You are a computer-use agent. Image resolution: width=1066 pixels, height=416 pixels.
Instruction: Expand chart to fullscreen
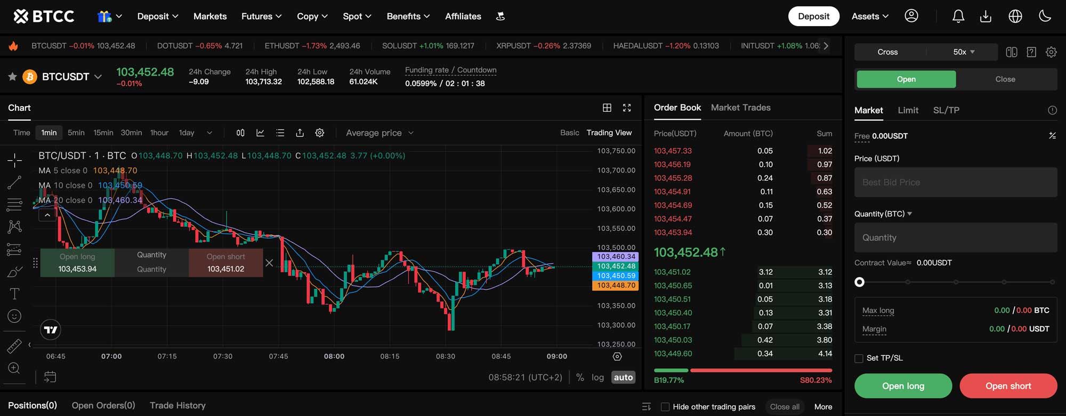click(627, 108)
